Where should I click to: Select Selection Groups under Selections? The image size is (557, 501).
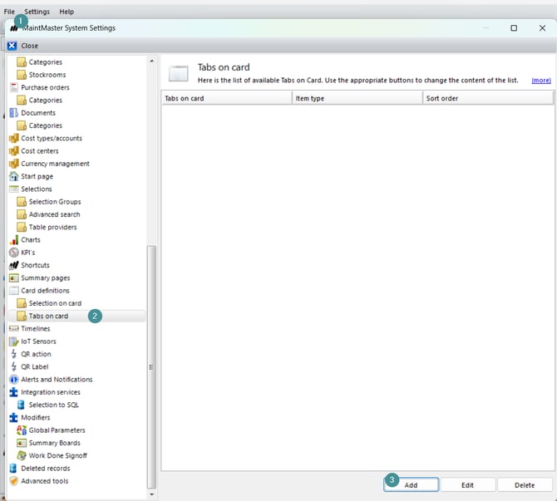[55, 202]
